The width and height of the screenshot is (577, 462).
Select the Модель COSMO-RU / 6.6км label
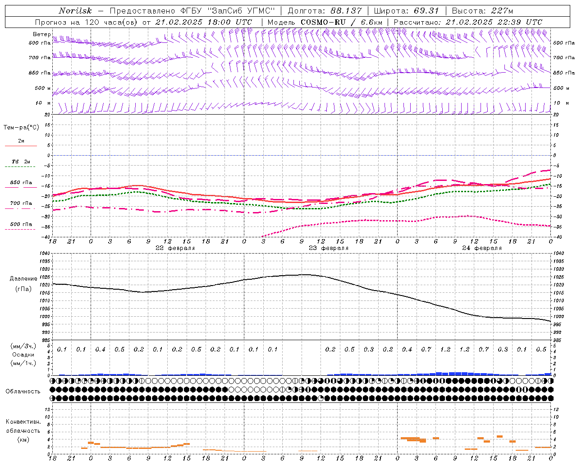pyautogui.click(x=325, y=22)
